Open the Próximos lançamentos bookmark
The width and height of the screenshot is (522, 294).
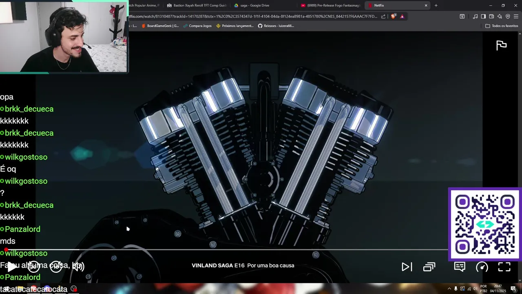[235, 26]
